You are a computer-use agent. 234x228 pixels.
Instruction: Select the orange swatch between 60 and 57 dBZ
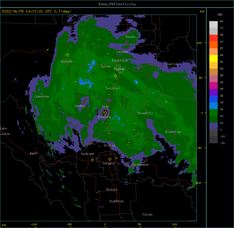(x=213, y=45)
